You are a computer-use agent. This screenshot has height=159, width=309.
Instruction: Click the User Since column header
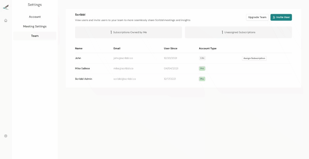coord(171,48)
